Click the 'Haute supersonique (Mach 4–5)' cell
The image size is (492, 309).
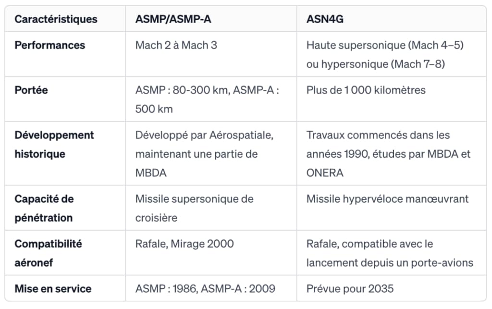pyautogui.click(x=384, y=54)
